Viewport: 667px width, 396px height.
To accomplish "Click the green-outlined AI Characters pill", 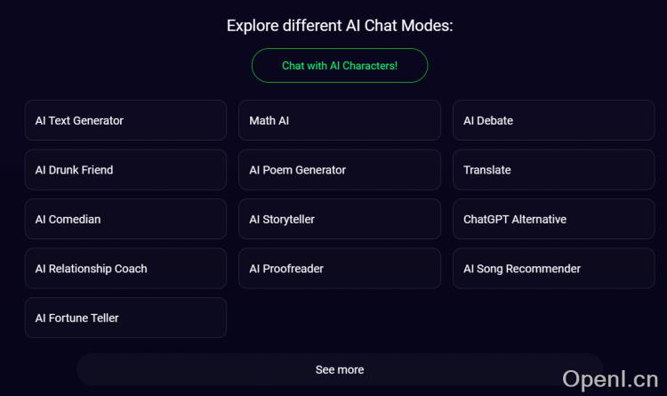I will (x=340, y=66).
